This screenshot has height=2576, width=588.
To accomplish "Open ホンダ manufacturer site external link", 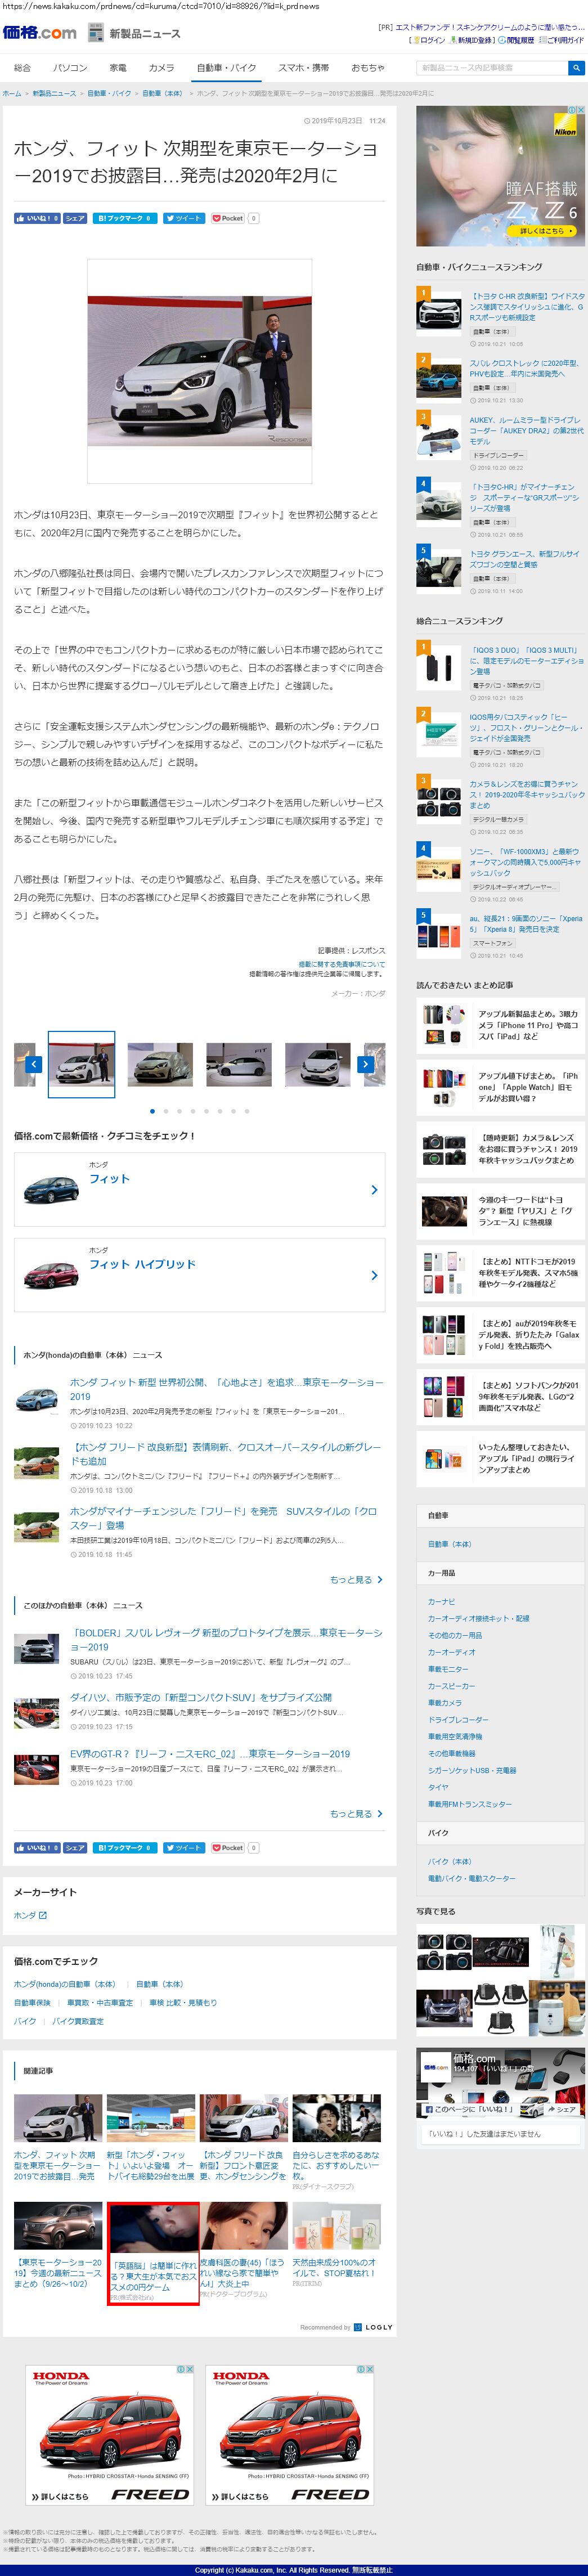I will click(30, 1916).
